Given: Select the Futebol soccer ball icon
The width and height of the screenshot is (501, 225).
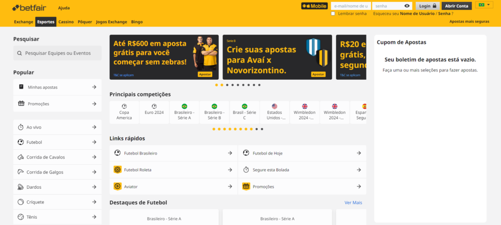Looking at the screenshot, I should click(21, 142).
